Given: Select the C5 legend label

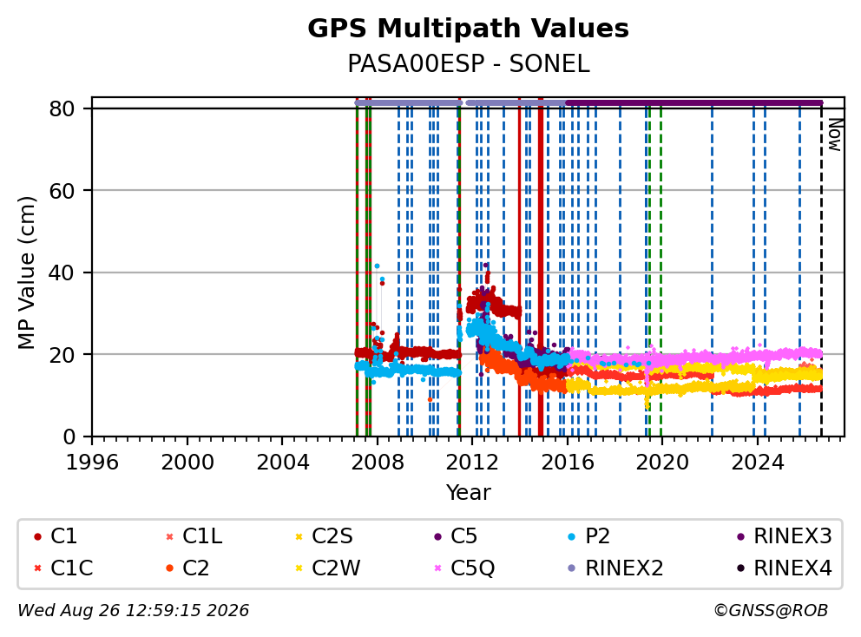Looking at the screenshot, I should (x=464, y=536).
